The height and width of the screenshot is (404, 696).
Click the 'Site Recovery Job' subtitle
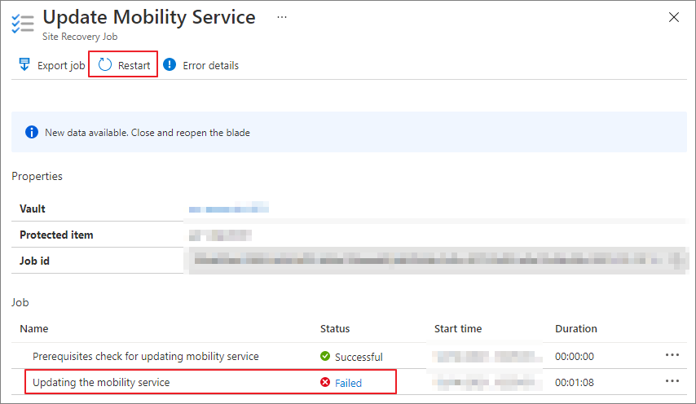[80, 37]
